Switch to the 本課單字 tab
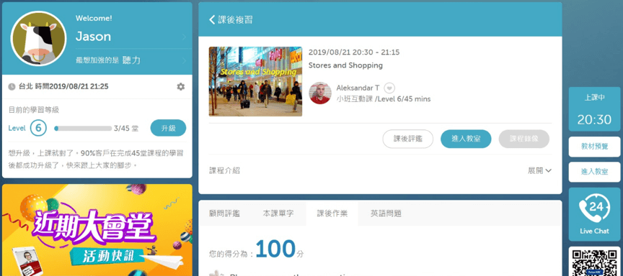 [278, 213]
